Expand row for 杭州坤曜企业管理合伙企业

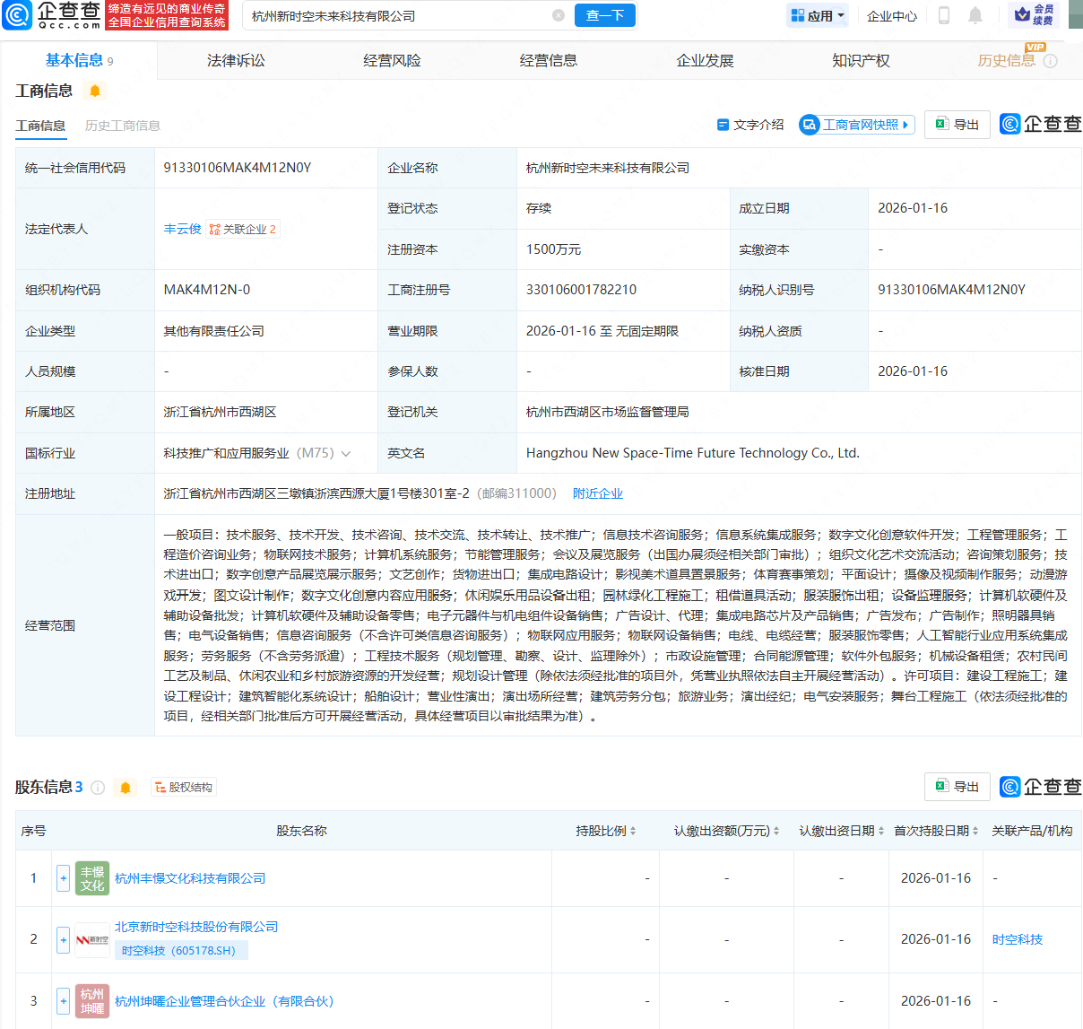tap(63, 1000)
